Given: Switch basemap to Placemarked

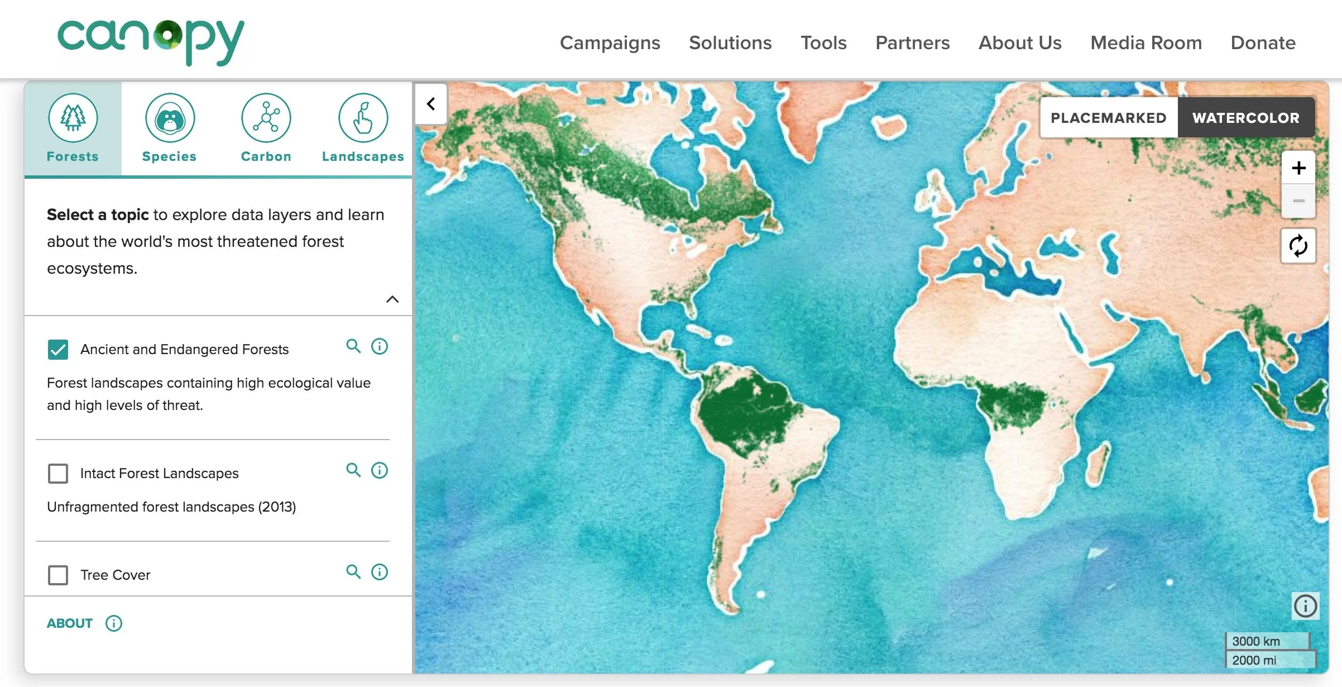Looking at the screenshot, I should pos(1108,118).
